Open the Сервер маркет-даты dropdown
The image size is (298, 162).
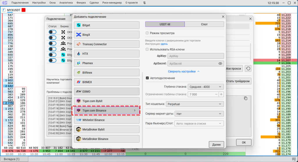199,114
